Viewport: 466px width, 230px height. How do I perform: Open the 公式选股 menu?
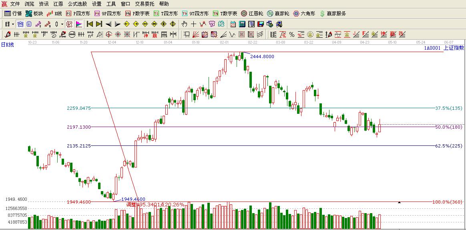(77, 4)
